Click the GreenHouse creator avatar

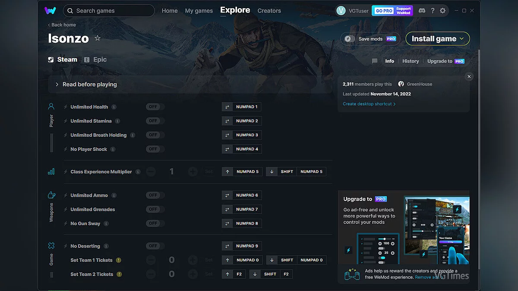tap(401, 84)
